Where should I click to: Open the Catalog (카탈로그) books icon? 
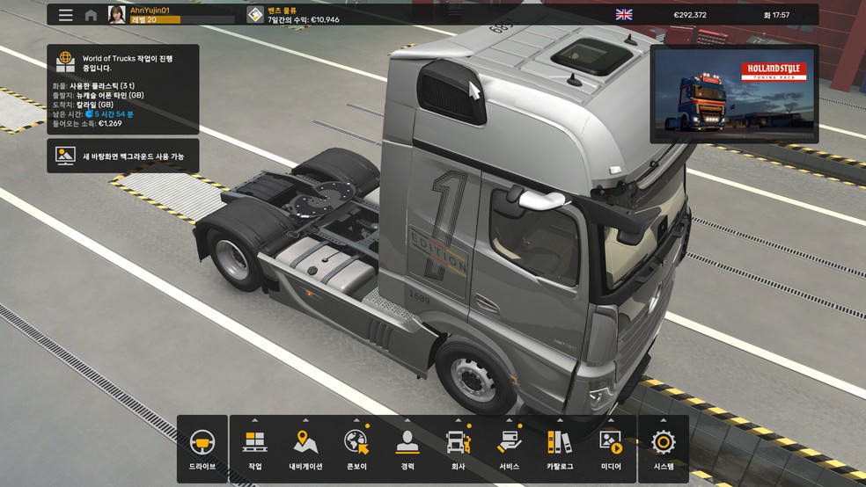tap(560, 442)
